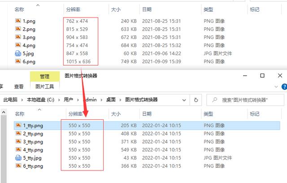Click the 904 x 583 resolution cell
The width and height of the screenshot is (287, 183).
coord(77,37)
